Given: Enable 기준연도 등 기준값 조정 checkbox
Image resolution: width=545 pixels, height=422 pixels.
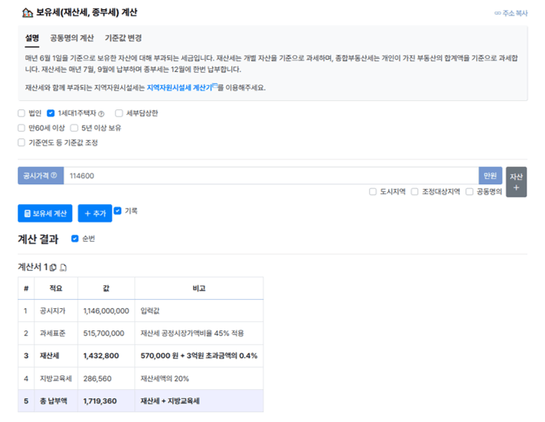Looking at the screenshot, I should [21, 143].
